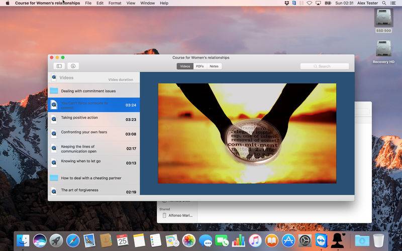Click the folder icon next to 'How to deal with a cheating partner'

(x=54, y=178)
